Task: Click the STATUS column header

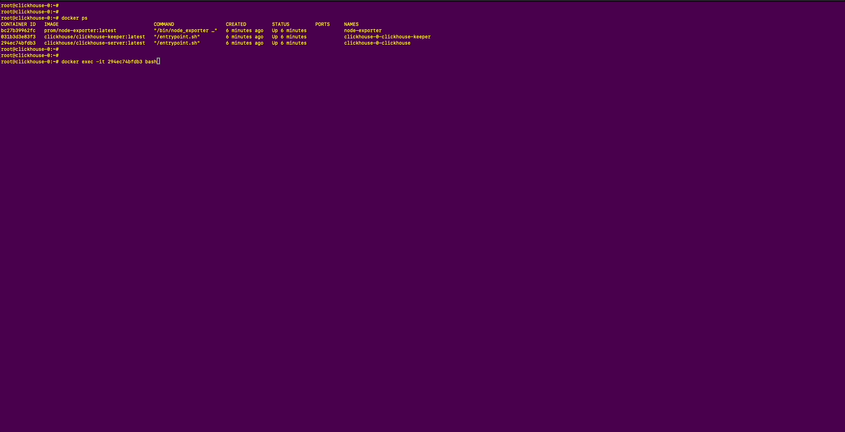Action: 281,24
